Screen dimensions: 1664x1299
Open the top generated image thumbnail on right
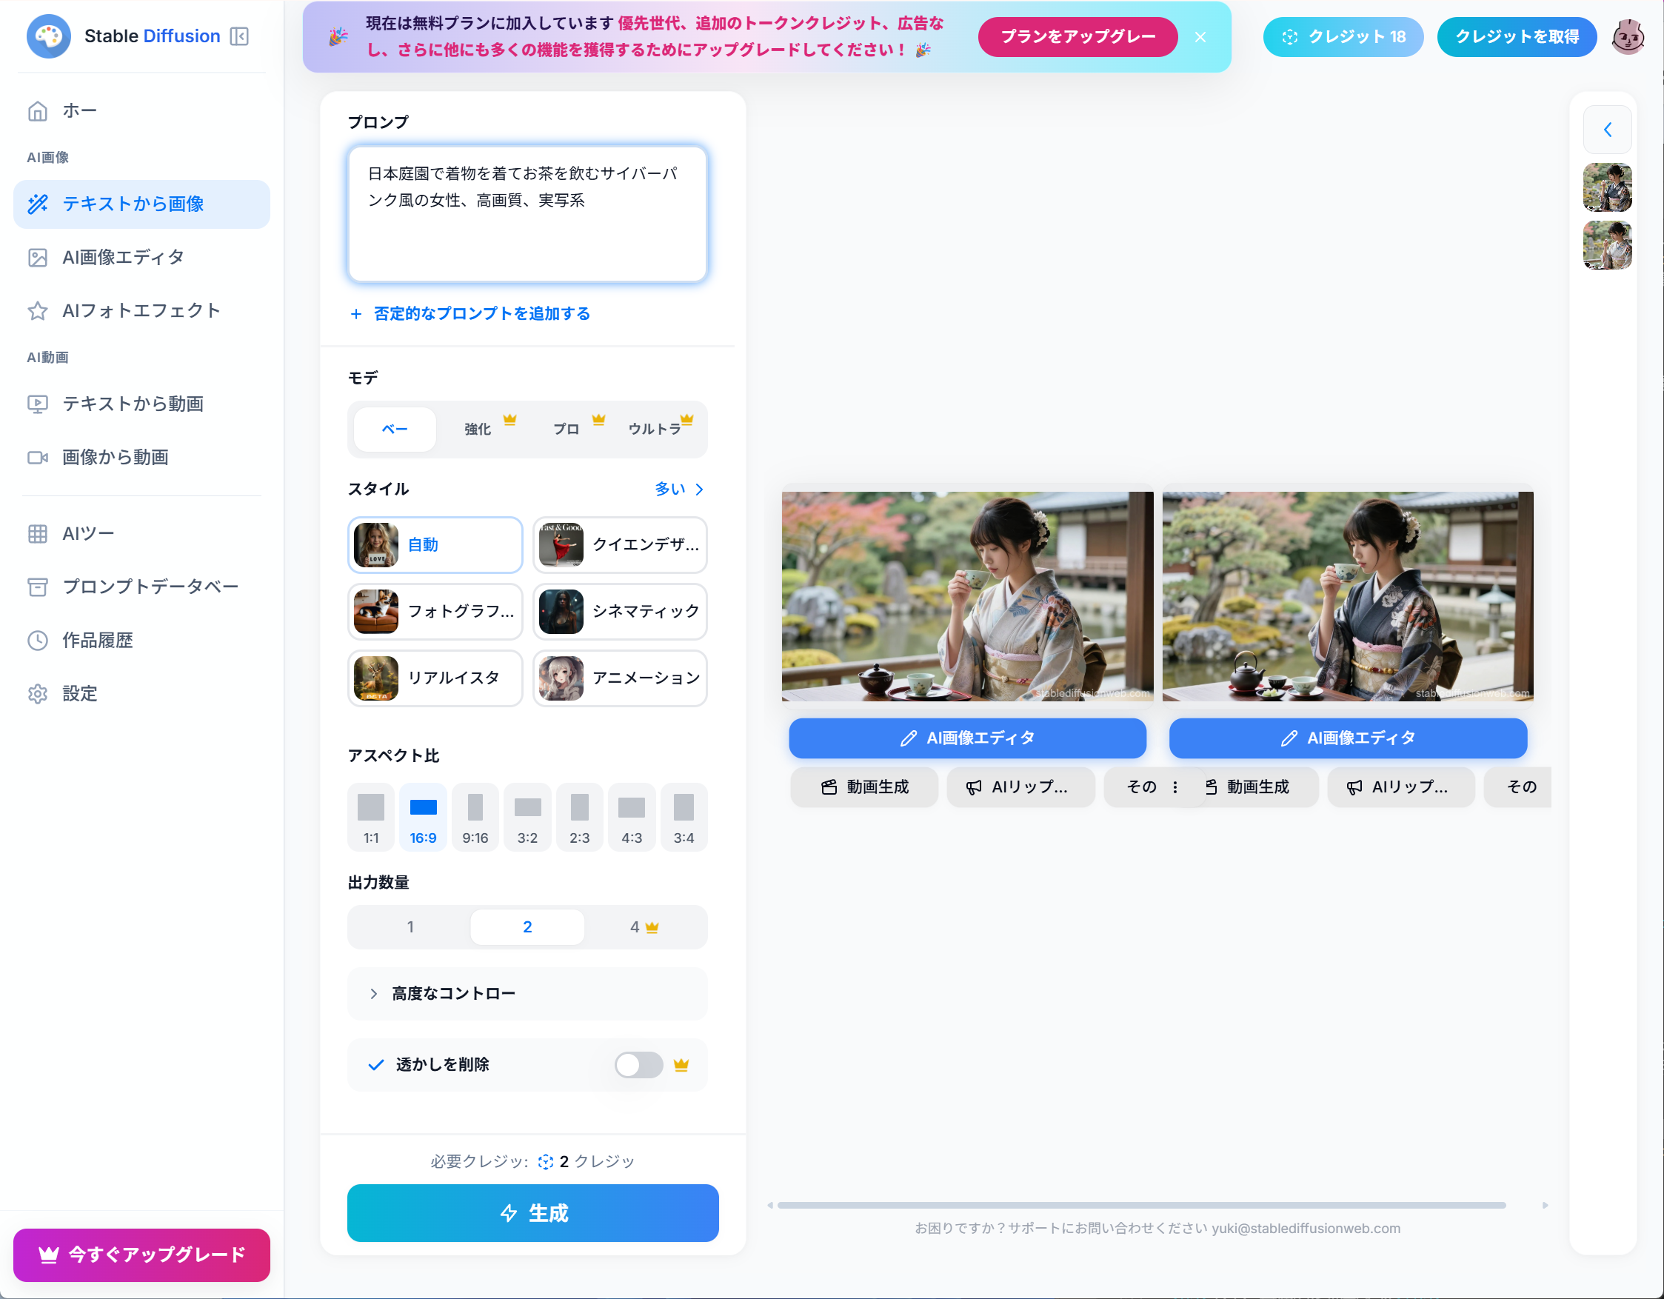pos(1608,187)
